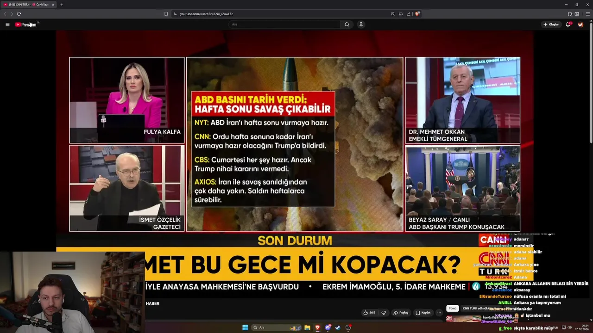Start voice search with the microphone icon
The image size is (593, 333).
click(361, 25)
